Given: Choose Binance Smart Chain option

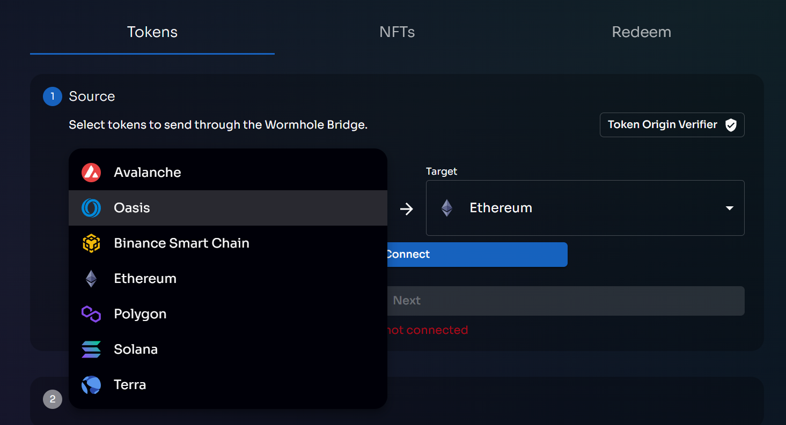Looking at the screenshot, I should (x=228, y=243).
